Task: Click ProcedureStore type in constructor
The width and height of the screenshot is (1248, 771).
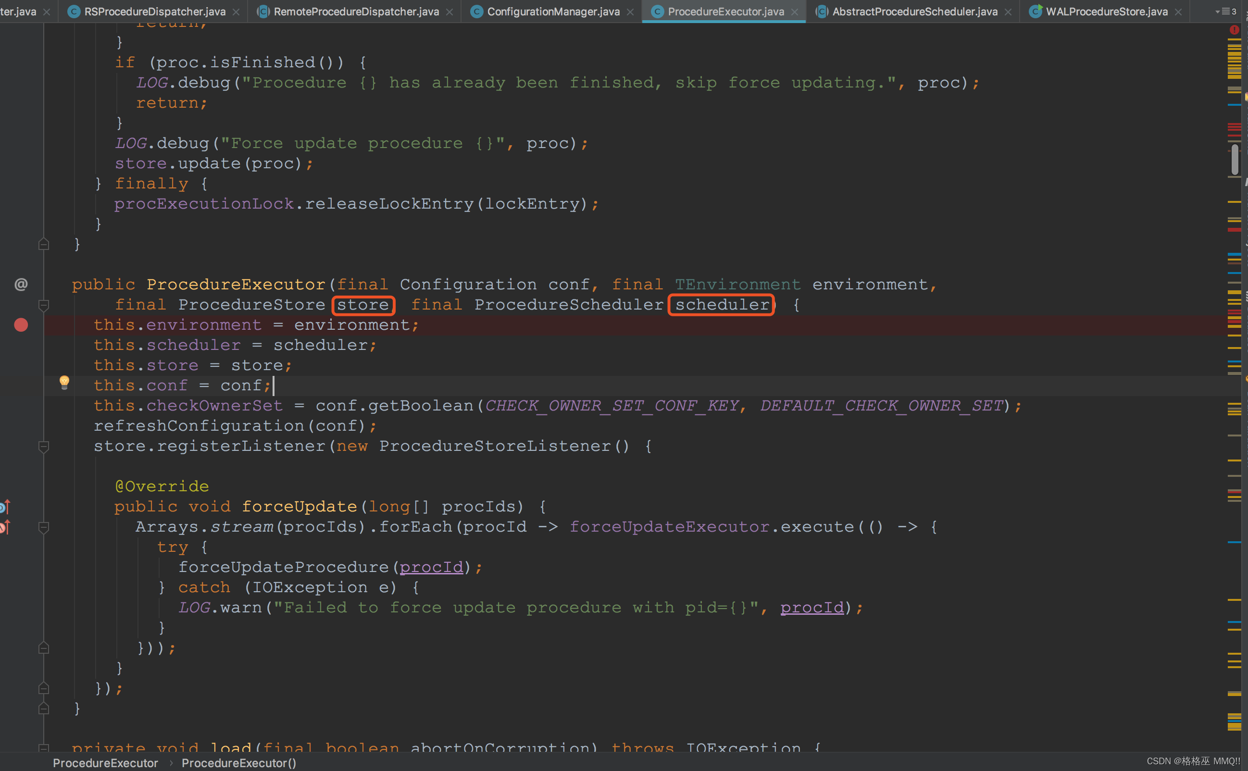Action: click(251, 304)
